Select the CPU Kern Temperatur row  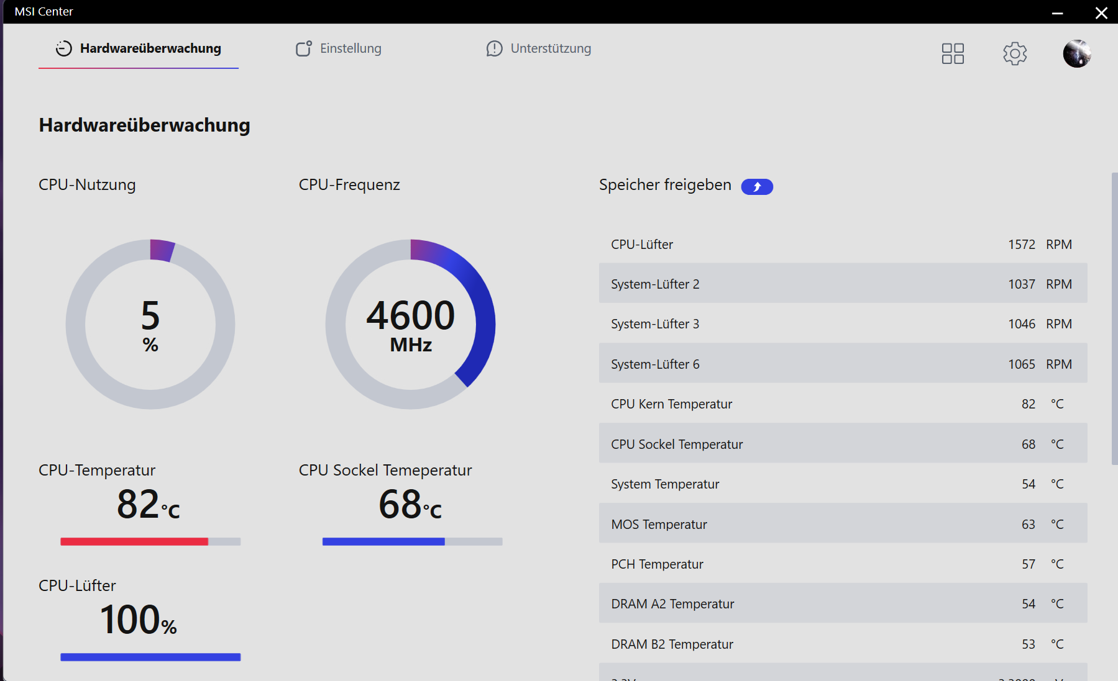click(843, 404)
